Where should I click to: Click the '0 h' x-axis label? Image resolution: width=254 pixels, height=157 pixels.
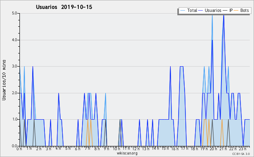point(19,149)
